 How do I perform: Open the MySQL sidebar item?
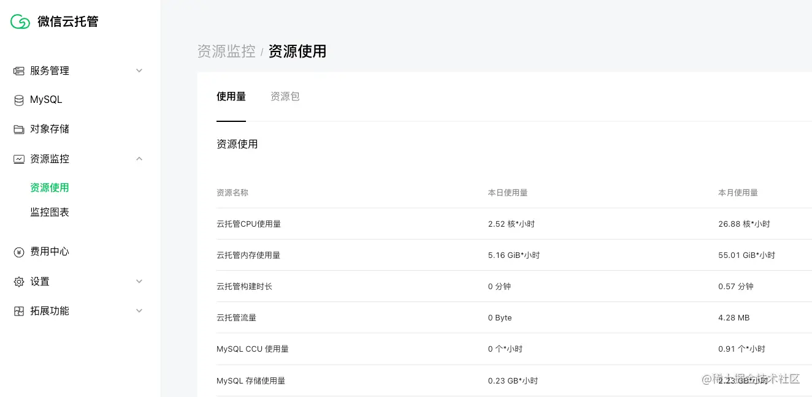(46, 100)
